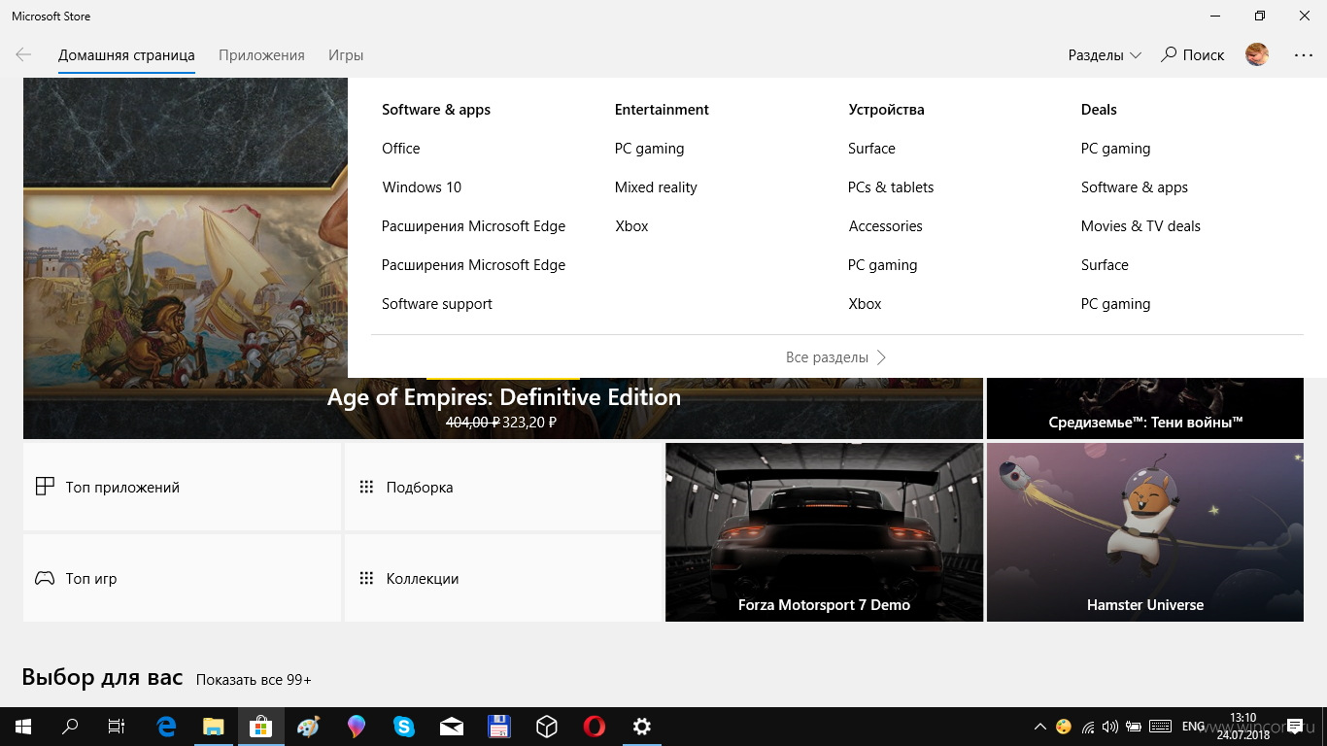Click the Подборка tile
Image resolution: width=1327 pixels, height=746 pixels.
503,487
